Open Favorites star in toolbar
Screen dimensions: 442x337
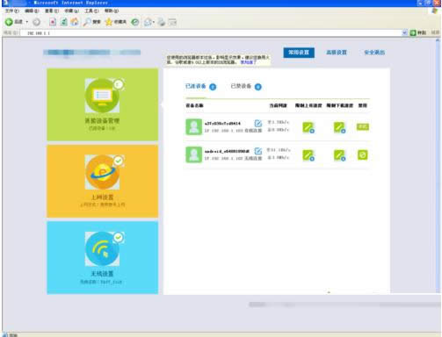116,22
